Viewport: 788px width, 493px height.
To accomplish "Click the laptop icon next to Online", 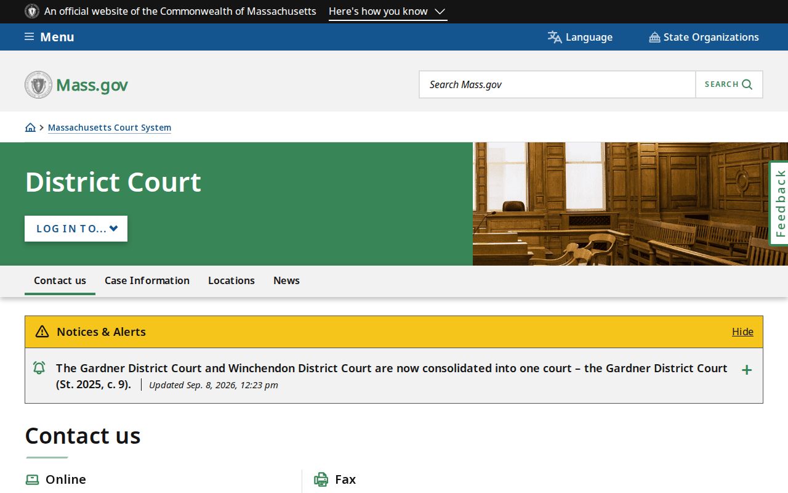I will (x=32, y=479).
